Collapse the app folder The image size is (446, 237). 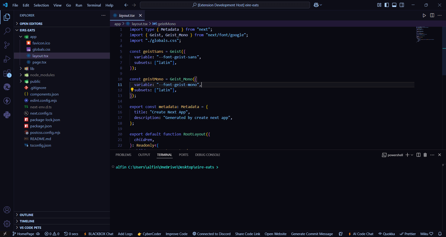click(62, 37)
